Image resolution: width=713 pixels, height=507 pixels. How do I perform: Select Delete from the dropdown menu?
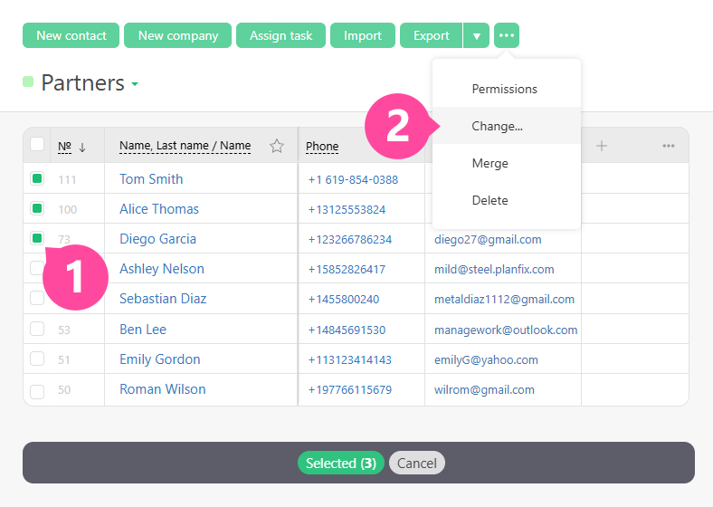tap(490, 200)
